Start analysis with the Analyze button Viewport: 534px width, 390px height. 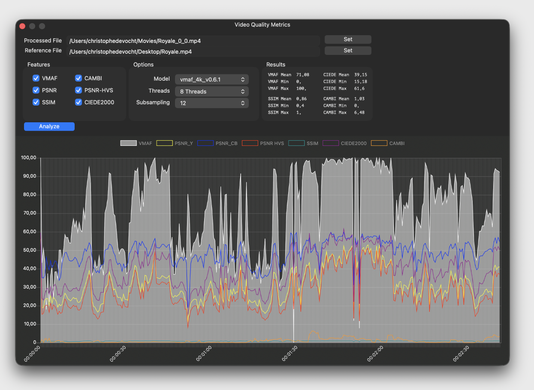tap(49, 127)
